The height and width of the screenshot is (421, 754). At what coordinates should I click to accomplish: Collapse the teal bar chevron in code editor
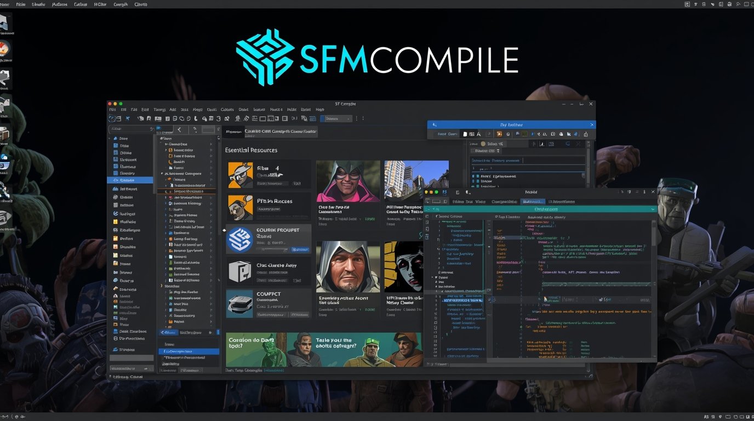(653, 209)
